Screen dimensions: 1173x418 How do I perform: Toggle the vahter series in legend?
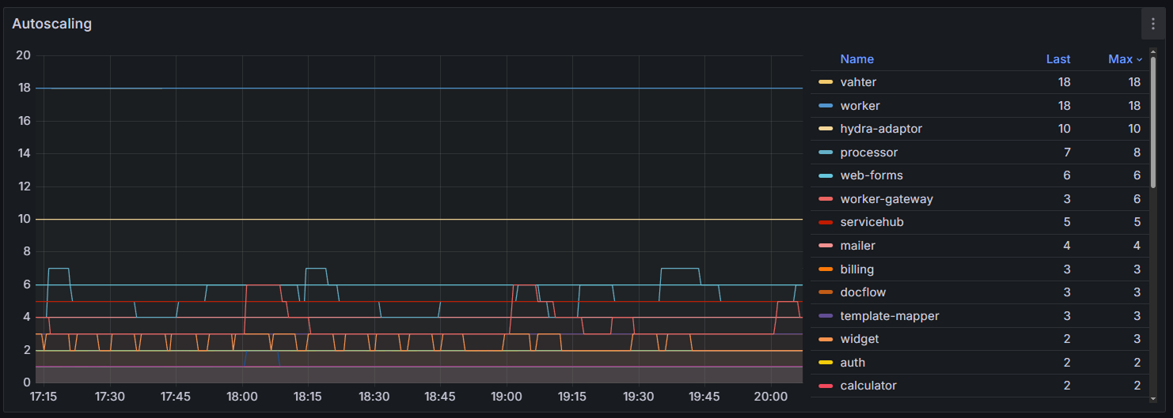click(858, 82)
